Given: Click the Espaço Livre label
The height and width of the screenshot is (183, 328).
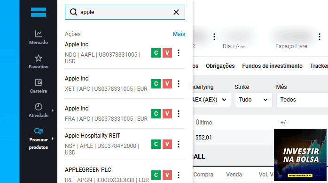Looking at the screenshot, I should point(291,46).
